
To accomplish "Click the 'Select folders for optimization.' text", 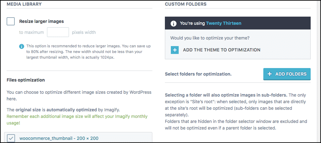I will (x=198, y=74).
